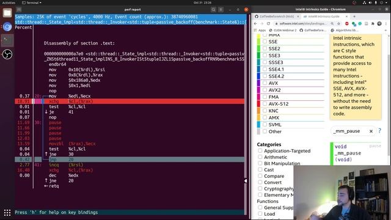Screen dimensions: 391x220
Task: Go forward in Chromium
Action: tap(262, 23)
